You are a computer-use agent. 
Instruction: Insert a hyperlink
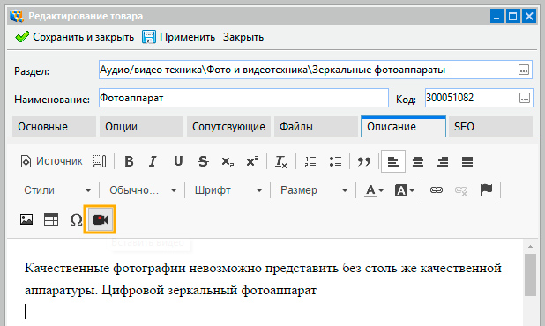click(x=437, y=190)
